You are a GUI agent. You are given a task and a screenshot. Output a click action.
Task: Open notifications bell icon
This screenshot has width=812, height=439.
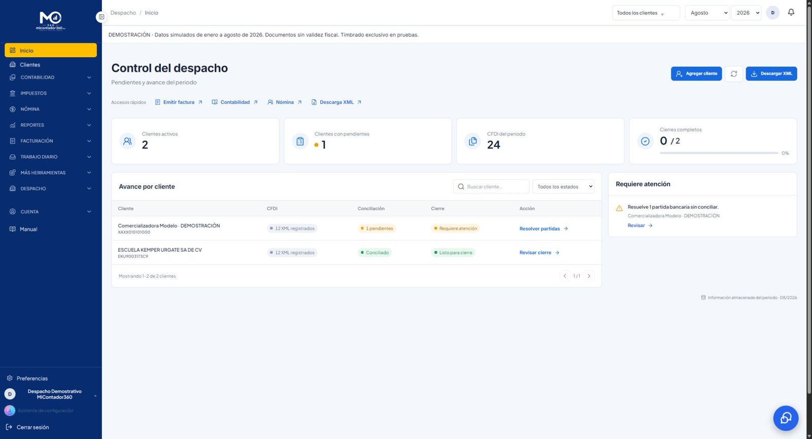pos(791,13)
